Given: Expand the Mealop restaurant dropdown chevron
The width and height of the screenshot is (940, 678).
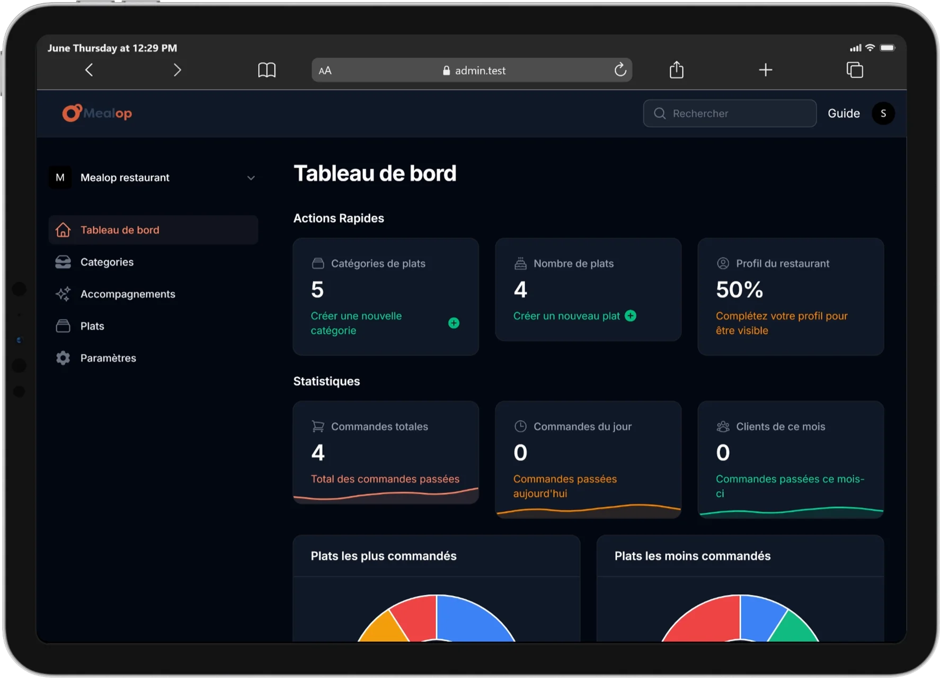Looking at the screenshot, I should click(251, 178).
